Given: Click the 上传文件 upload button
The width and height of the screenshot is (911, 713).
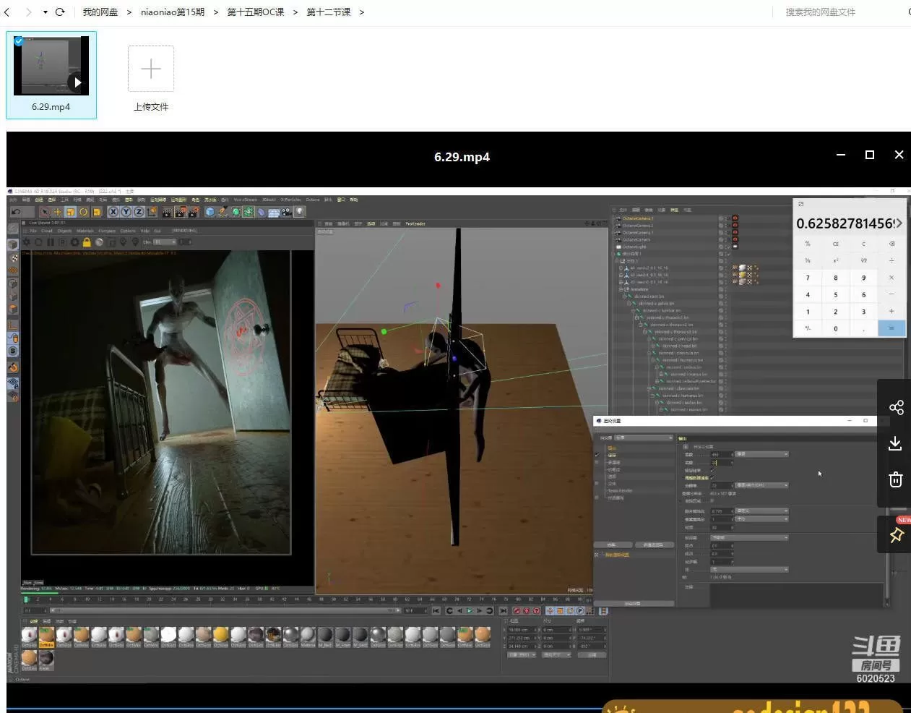Looking at the screenshot, I should 151,69.
